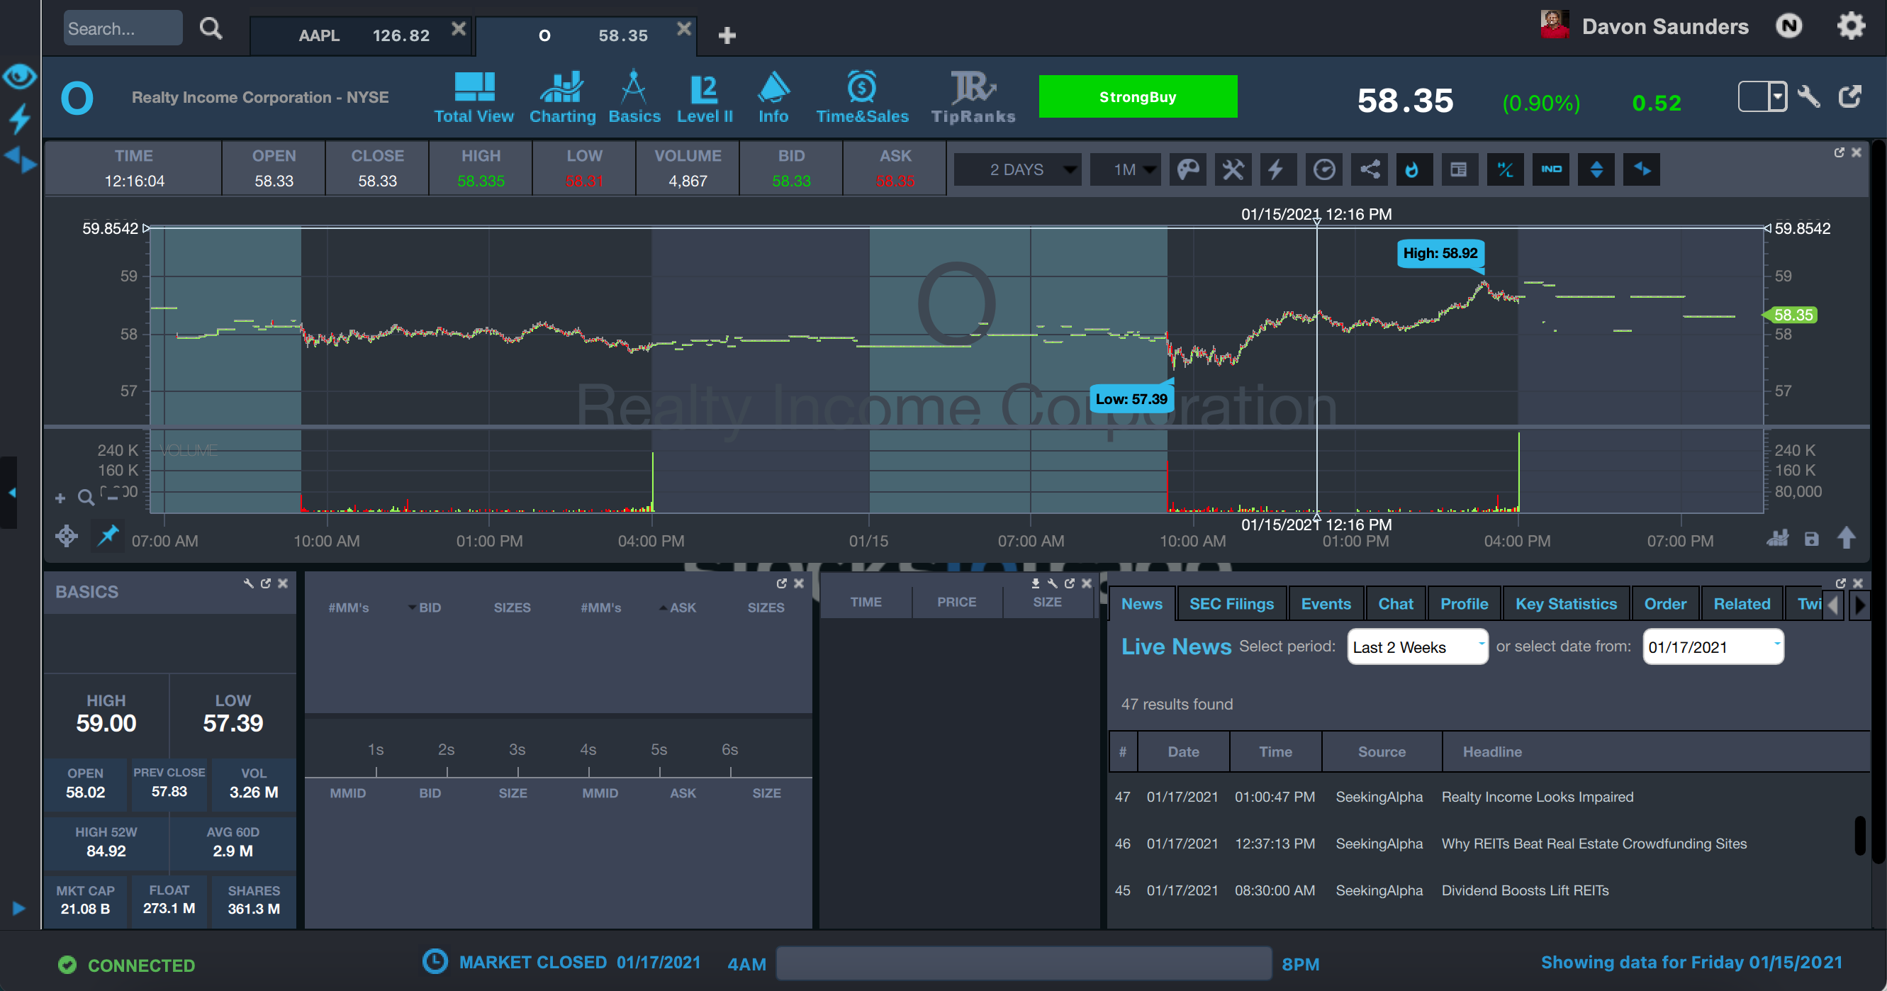Download Time and Sales data icon
This screenshot has height=991, width=1887.
tap(1035, 583)
